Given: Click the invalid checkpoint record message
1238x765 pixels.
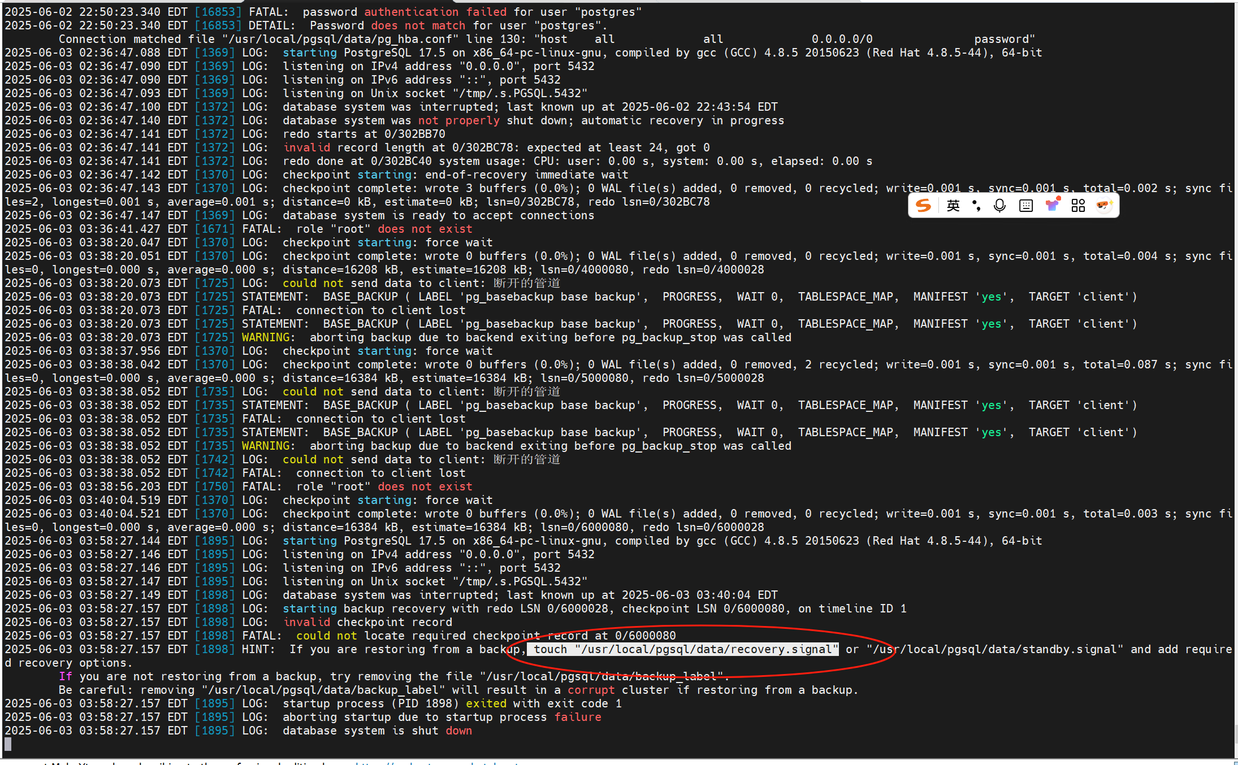Looking at the screenshot, I should pos(367,622).
